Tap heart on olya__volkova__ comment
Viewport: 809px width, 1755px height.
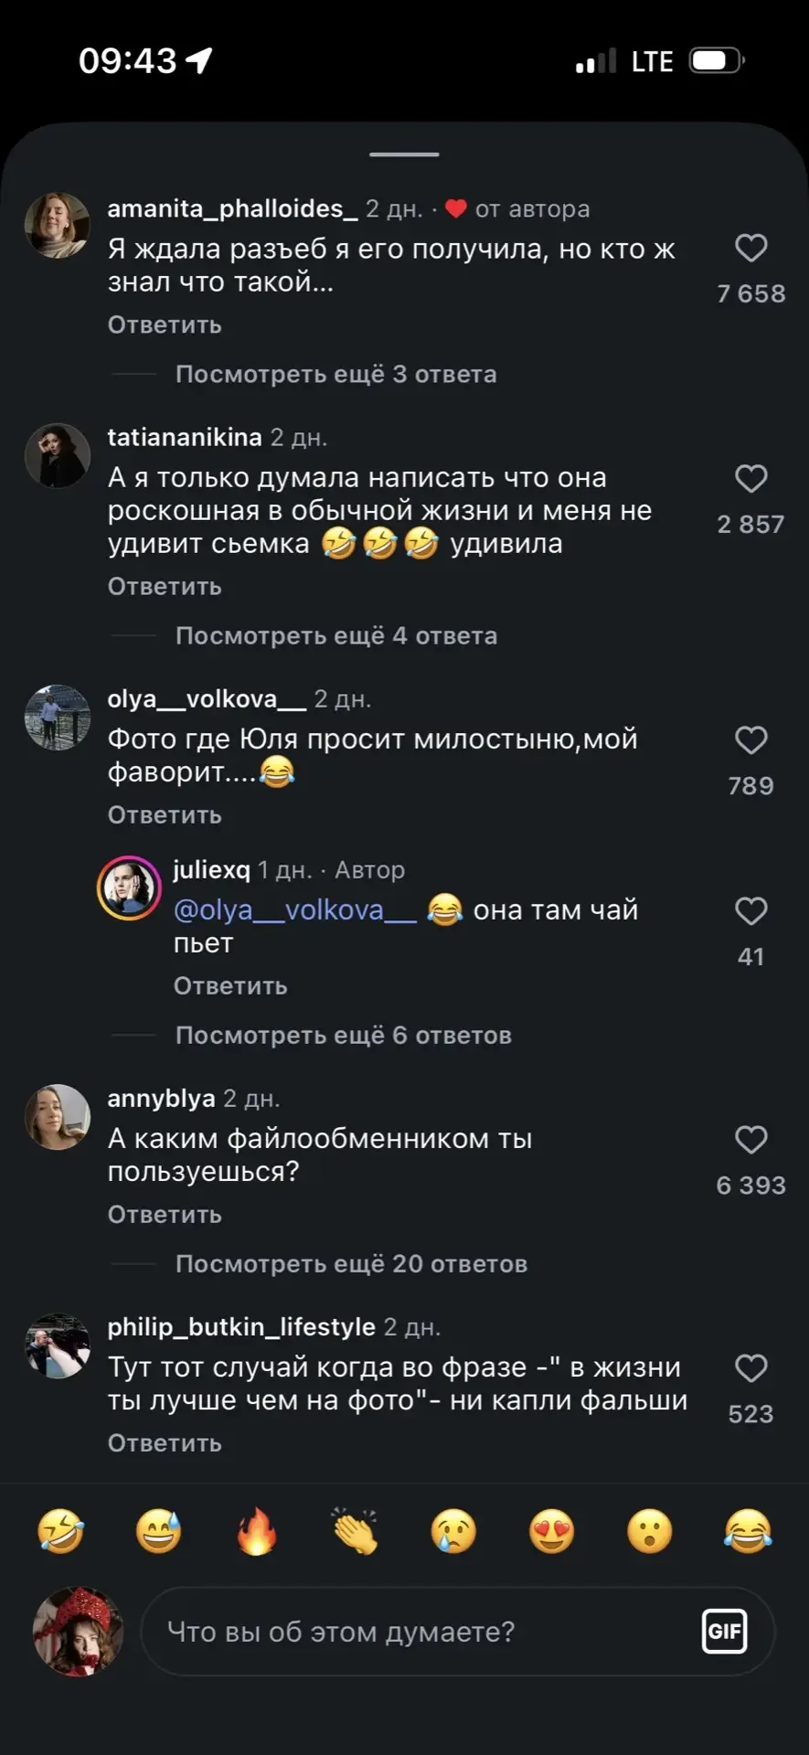pyautogui.click(x=750, y=739)
